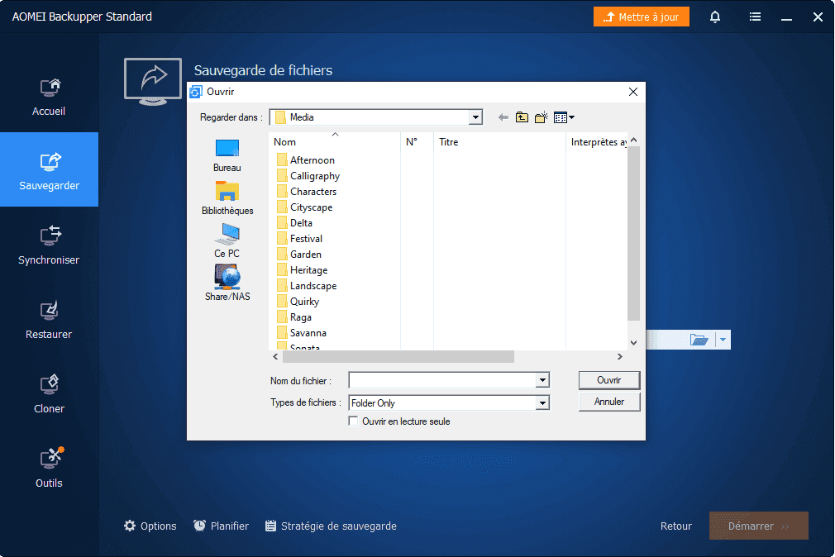Go to the Restaurer section

coord(49,319)
